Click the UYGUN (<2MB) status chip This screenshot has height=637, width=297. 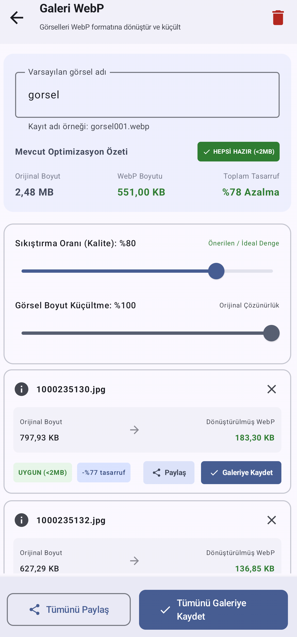click(43, 473)
